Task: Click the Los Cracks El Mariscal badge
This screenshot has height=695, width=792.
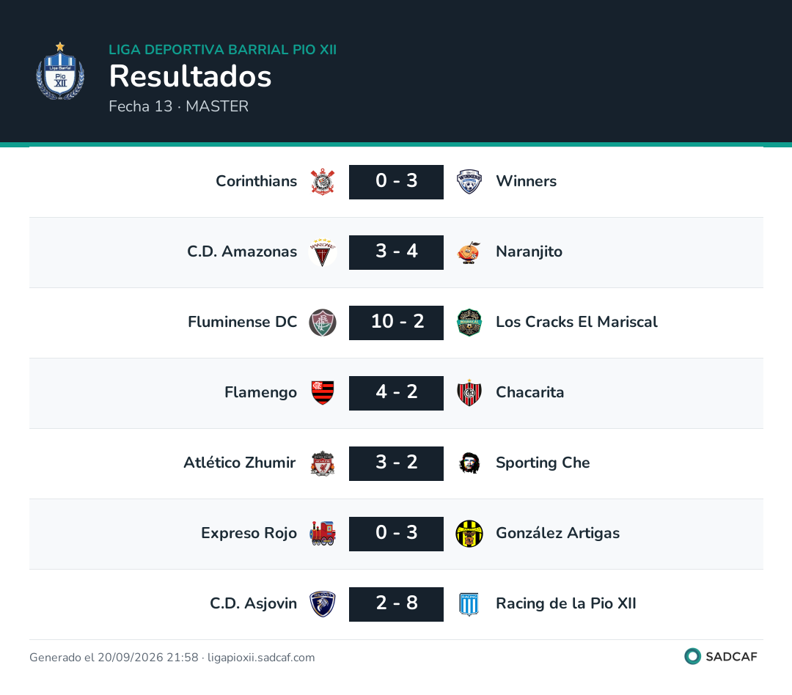Action: click(x=469, y=323)
